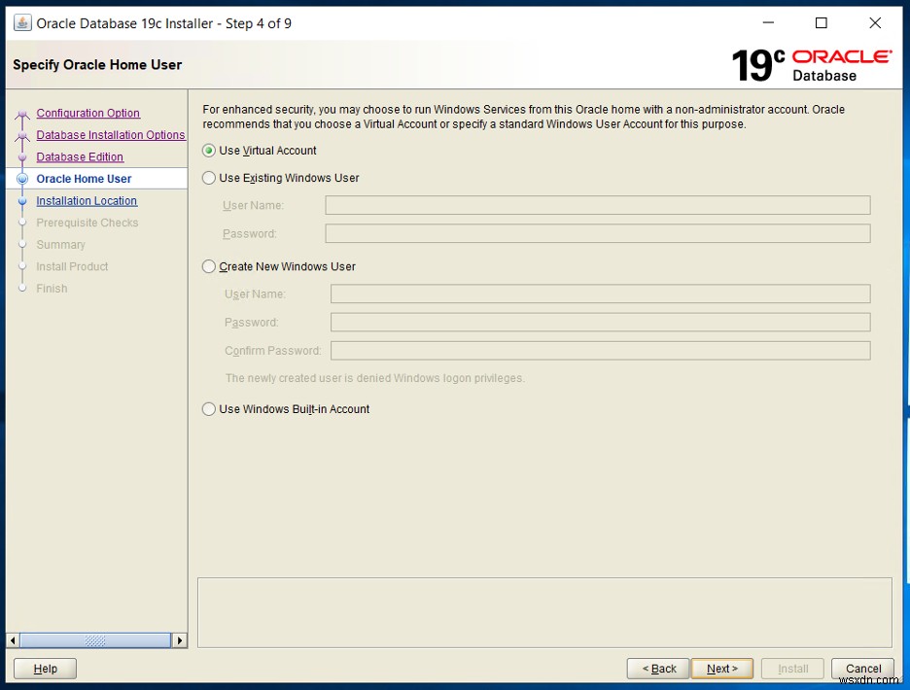The width and height of the screenshot is (910, 690).
Task: Click the blue step marker beside Oracle Home User
Action: pos(22,179)
